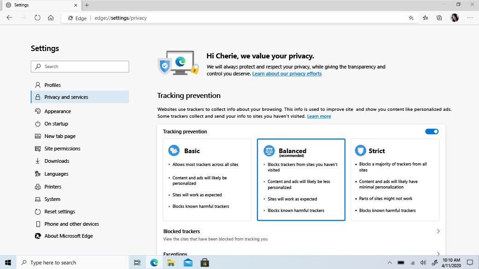
Task: Open Settings and more ellipsis menu
Action: [470, 17]
